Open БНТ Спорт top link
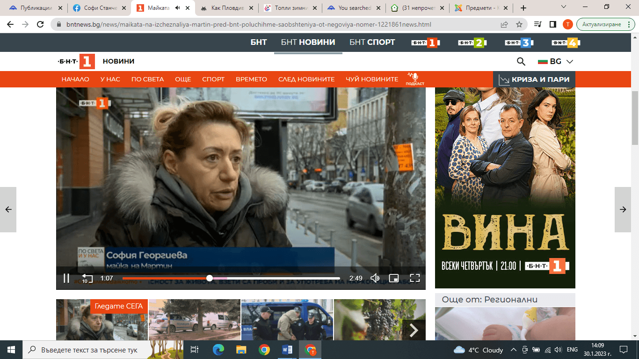 [372, 42]
